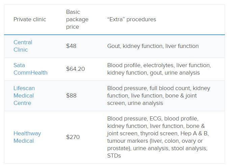Click "Gout, kidney function, liver function" text

click(153, 46)
